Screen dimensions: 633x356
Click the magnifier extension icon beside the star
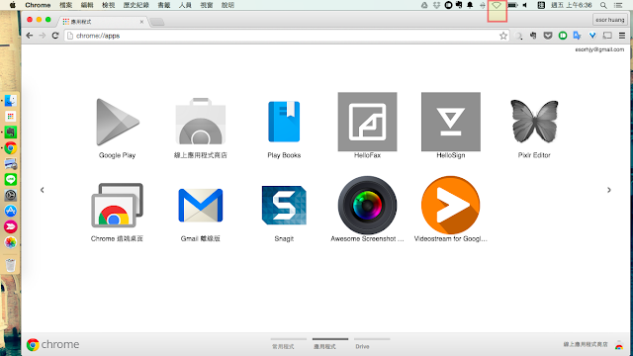coord(518,36)
